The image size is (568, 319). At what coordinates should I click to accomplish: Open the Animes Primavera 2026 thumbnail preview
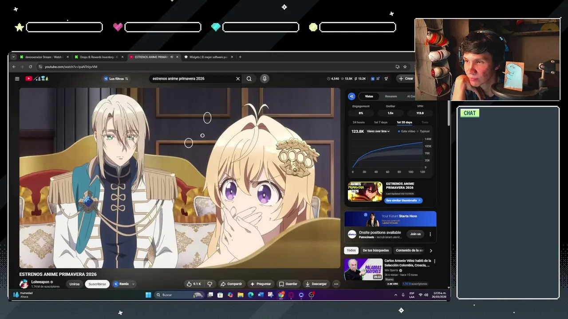click(x=365, y=192)
